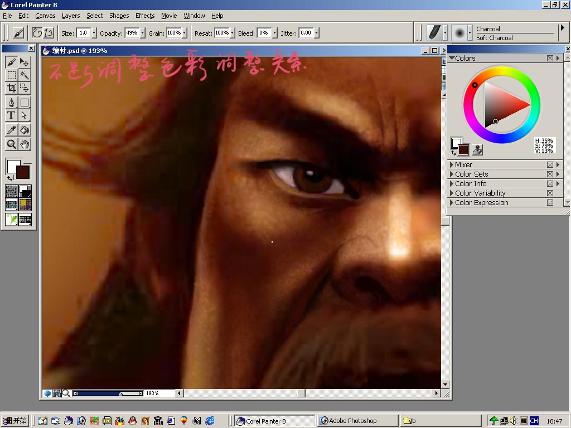
Task: Expand the Color Expression palette
Action: 452,202
